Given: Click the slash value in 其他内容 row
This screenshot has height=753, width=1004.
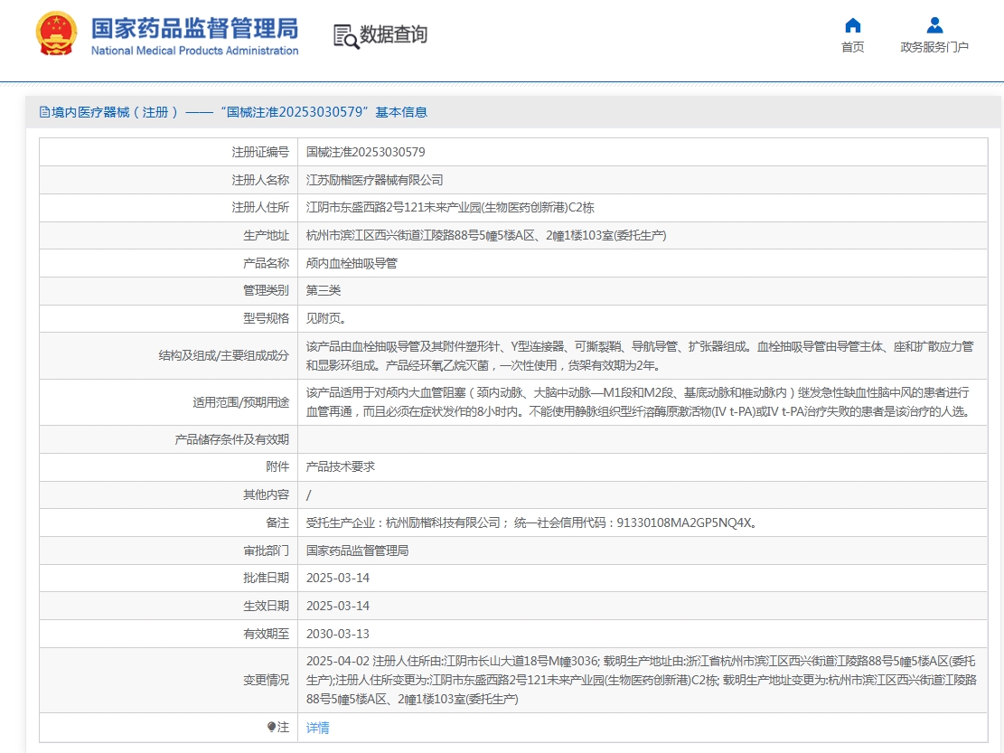Looking at the screenshot, I should [x=309, y=495].
